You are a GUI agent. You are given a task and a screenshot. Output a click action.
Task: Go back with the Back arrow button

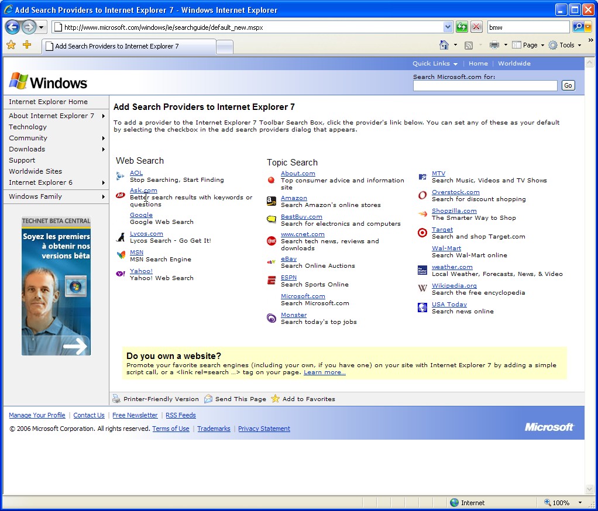pyautogui.click(x=13, y=27)
